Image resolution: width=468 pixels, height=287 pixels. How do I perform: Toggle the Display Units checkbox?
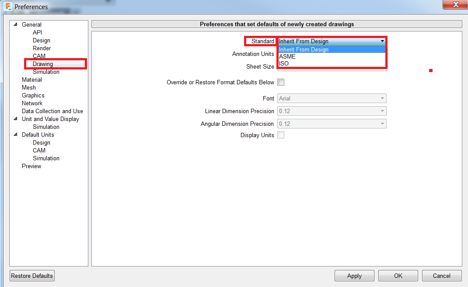pyautogui.click(x=280, y=135)
